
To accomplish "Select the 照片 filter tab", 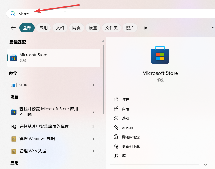I will pos(130,28).
